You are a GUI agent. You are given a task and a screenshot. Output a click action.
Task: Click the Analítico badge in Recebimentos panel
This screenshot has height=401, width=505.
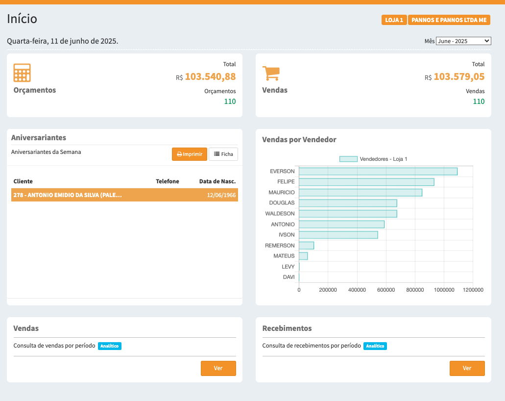tap(375, 346)
